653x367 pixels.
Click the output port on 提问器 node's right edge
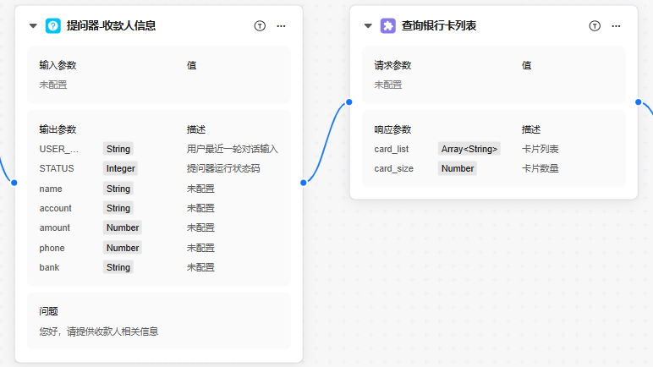point(303,183)
